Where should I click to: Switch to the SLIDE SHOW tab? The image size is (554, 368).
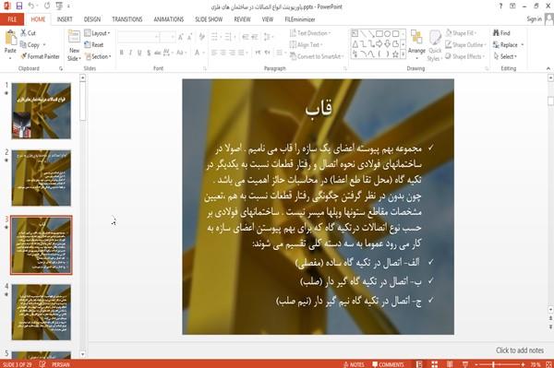(x=209, y=19)
